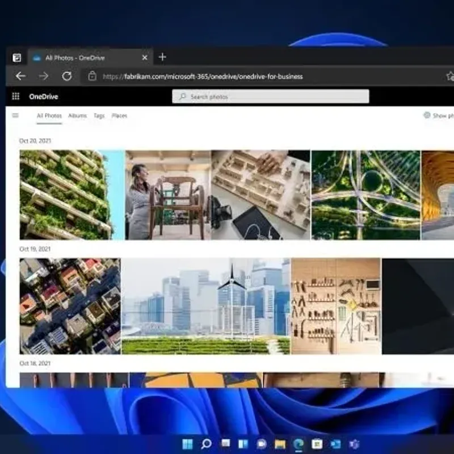Open Microsoft Store from taskbar

click(x=317, y=444)
